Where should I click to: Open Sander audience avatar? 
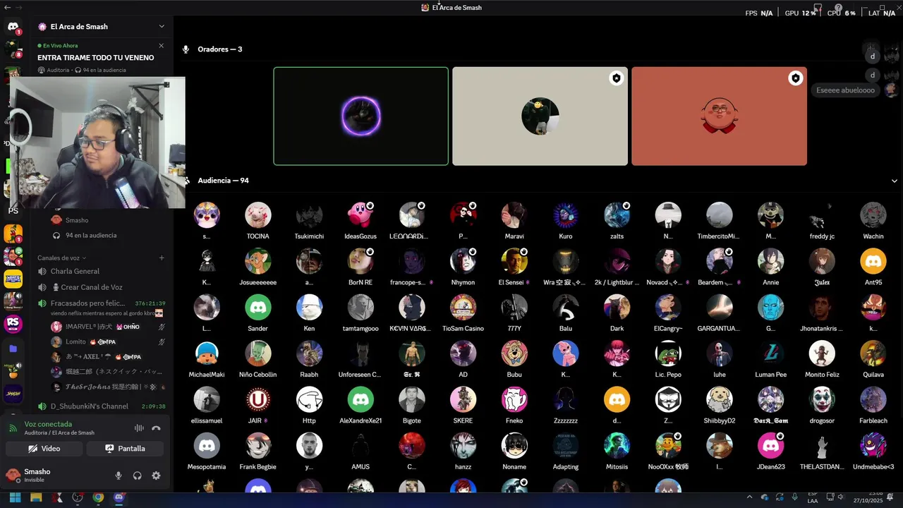257,308
